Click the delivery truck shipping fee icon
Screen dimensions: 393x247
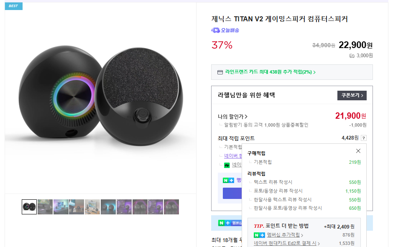pyautogui.click(x=352, y=56)
